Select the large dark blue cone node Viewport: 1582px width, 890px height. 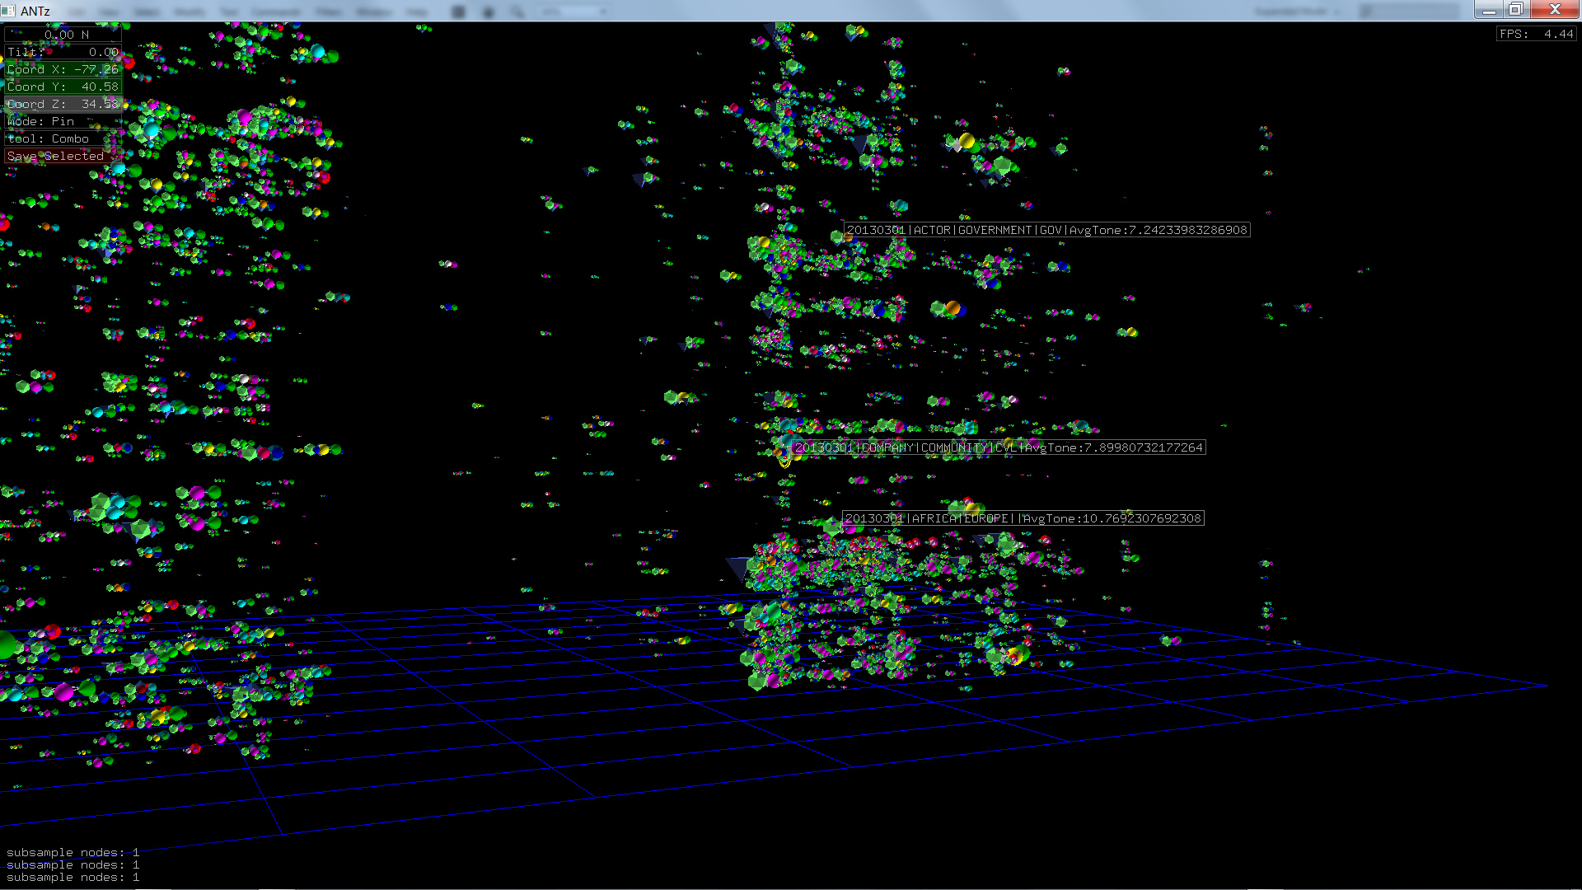(x=737, y=567)
